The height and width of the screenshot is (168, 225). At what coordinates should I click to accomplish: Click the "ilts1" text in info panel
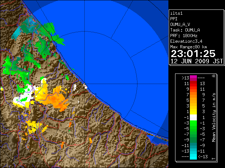tap(176, 13)
